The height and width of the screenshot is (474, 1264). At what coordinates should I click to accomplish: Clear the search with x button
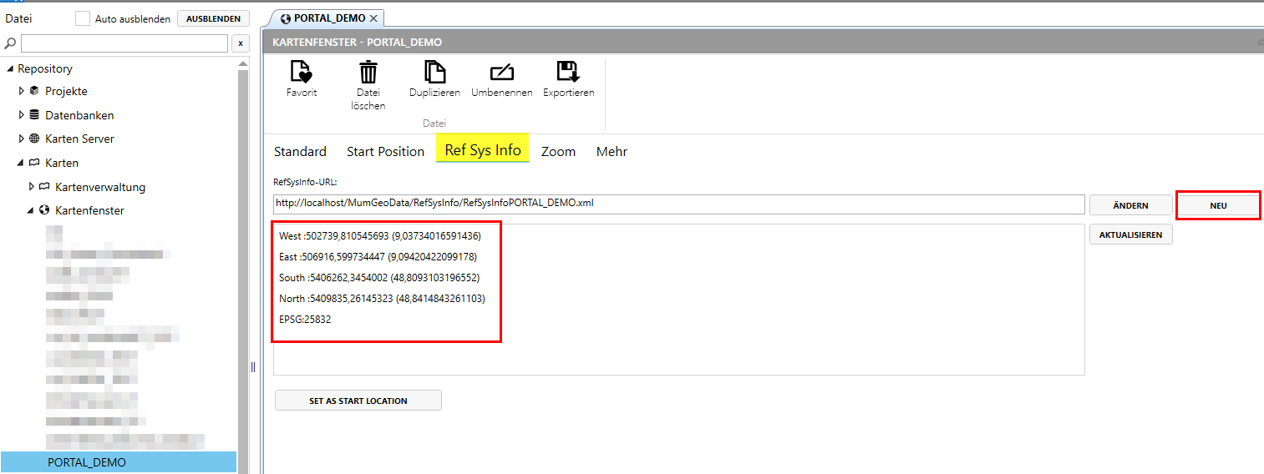tap(241, 43)
